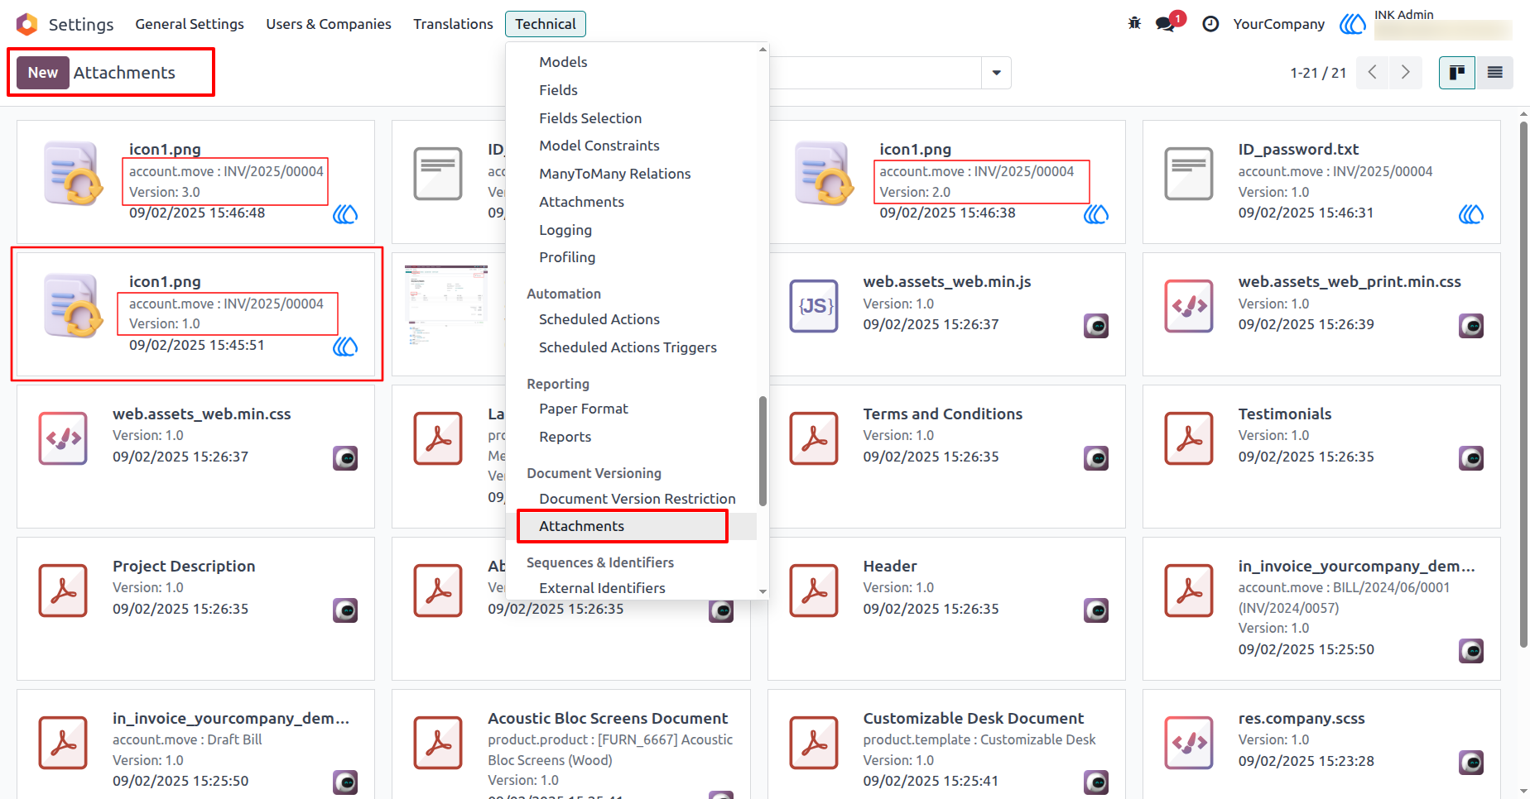Open the General Settings menu
Viewport: 1530px width, 799px height.
click(190, 24)
